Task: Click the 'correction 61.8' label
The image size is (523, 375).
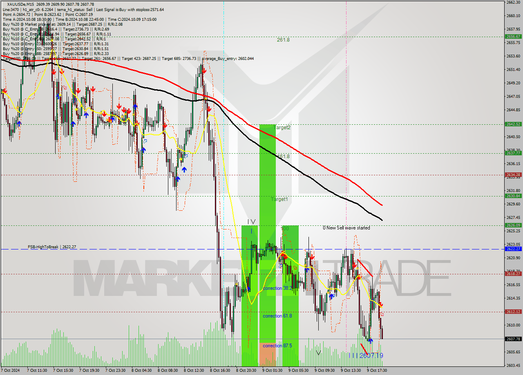Action: [x=277, y=316]
